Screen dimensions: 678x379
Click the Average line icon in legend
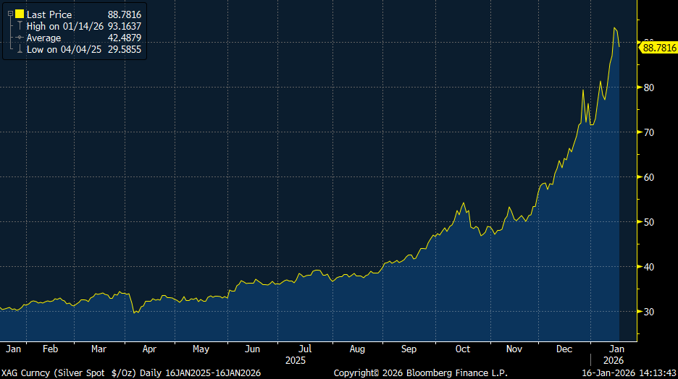(x=20, y=38)
